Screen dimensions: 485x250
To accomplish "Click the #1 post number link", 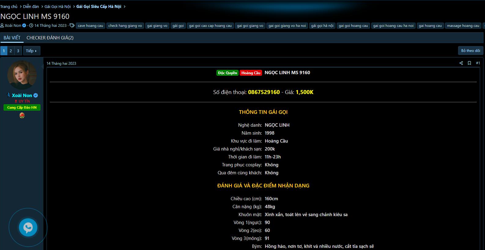I will click(478, 63).
